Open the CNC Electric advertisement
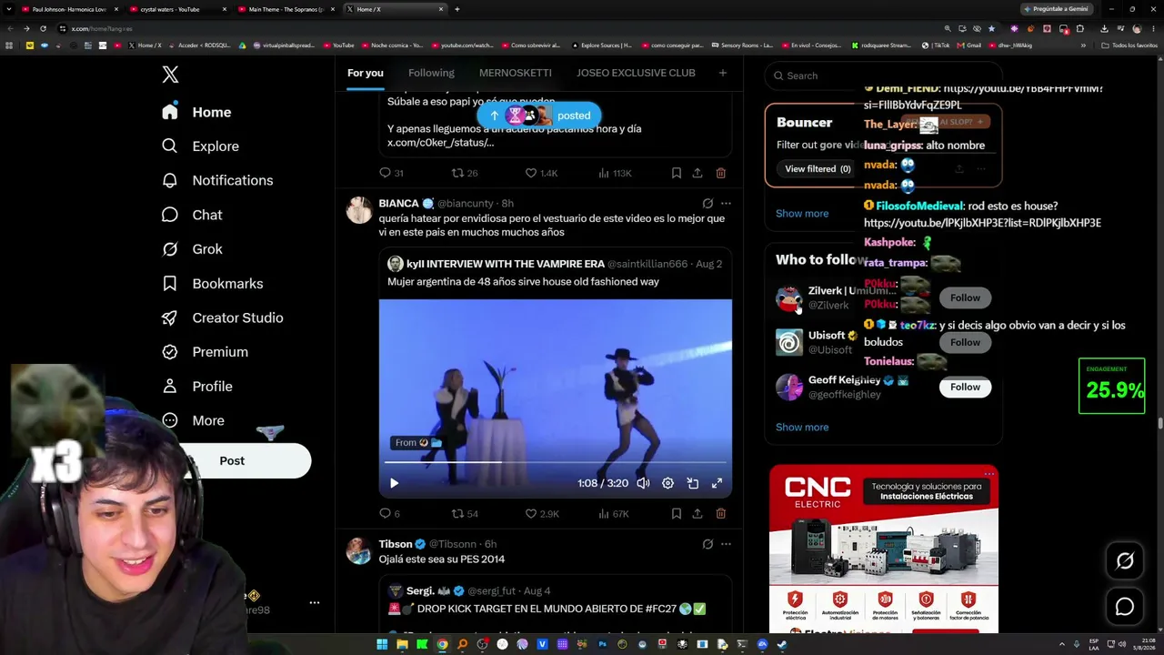The height and width of the screenshot is (655, 1164). pyautogui.click(x=884, y=549)
